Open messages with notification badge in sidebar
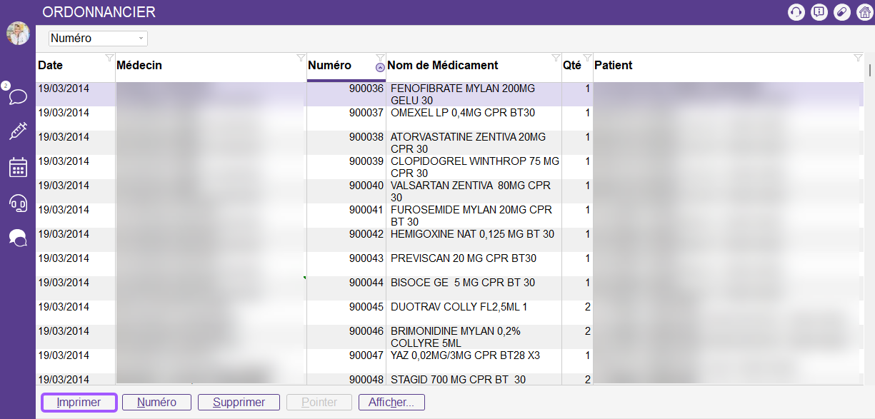 (x=18, y=96)
